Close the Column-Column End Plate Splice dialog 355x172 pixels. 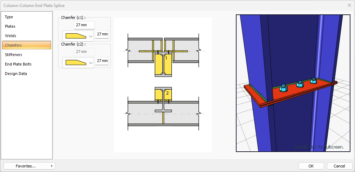coord(349,5)
